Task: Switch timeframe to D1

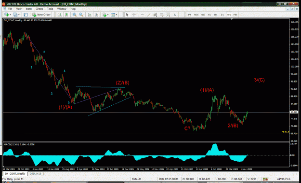Action: 222,14
